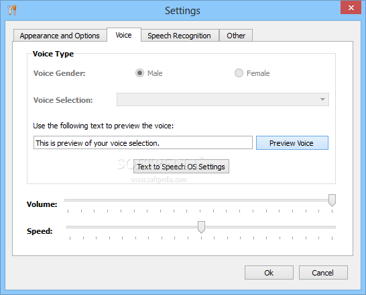Viewport: 366px width, 295px height.
Task: Click the Preview Voice button
Action: 292,142
